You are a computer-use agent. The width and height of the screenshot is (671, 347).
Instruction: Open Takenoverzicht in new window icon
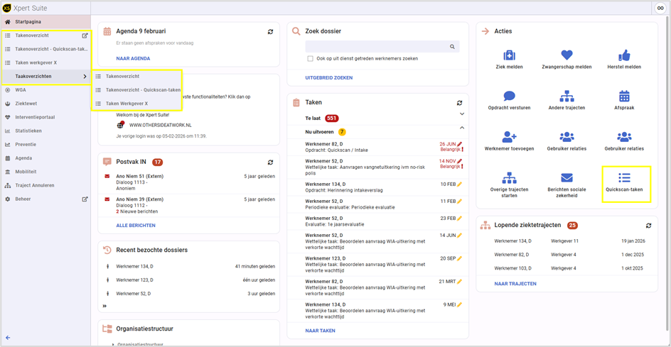(x=85, y=35)
